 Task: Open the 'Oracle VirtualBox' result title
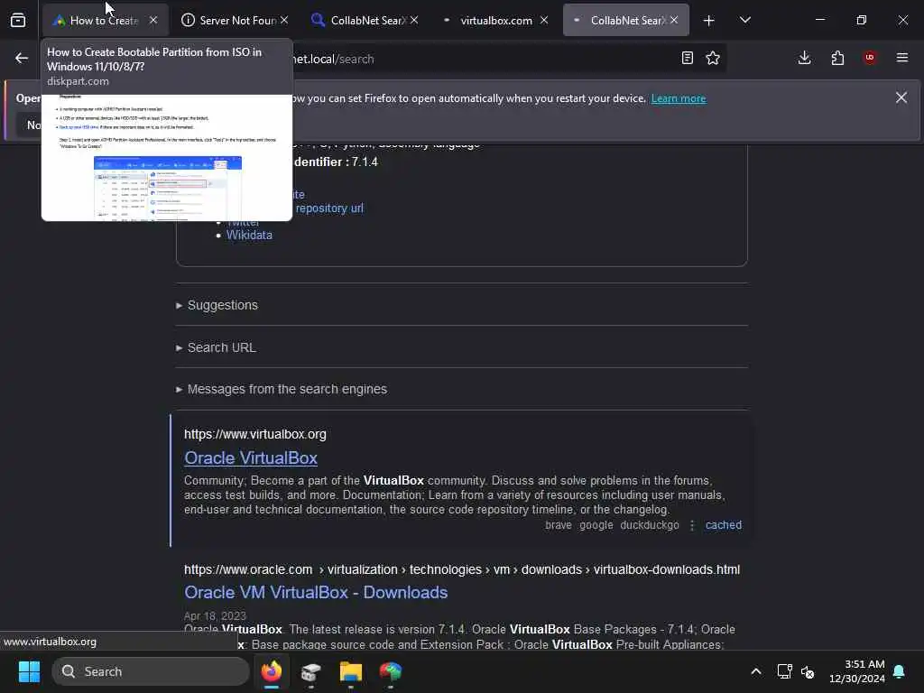[x=251, y=457]
